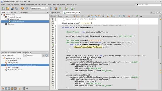Toggle Rectangular Selection in editor toolbar
This screenshot has width=162, height=91.
103,16
